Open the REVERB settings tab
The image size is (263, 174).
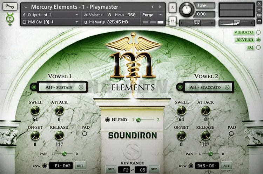(x=244, y=40)
